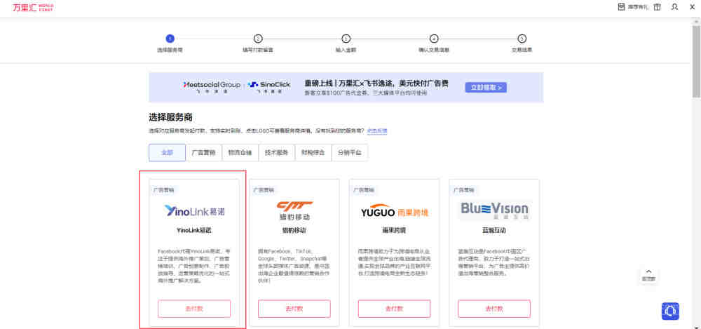
Task: Click 去付款 under 猎豹移动
Action: [x=294, y=309]
